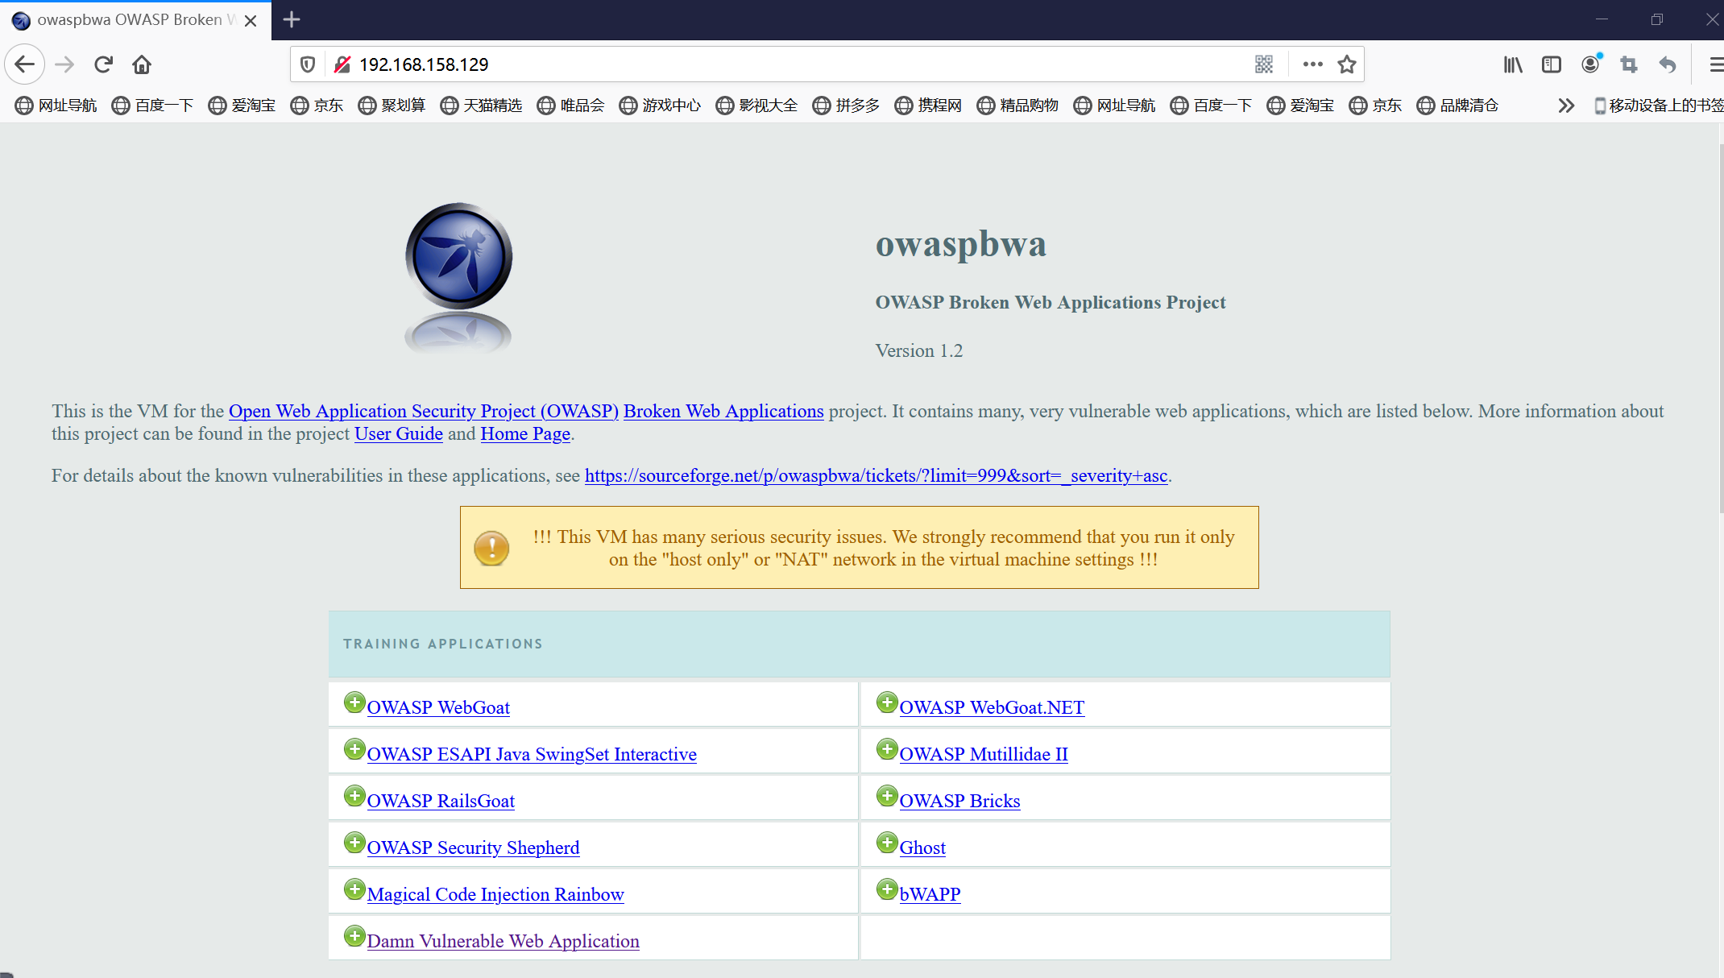Open the QR code icon in address bar
The height and width of the screenshot is (978, 1724).
coord(1264,64)
